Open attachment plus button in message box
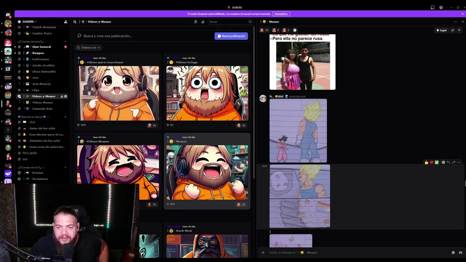 pyautogui.click(x=263, y=253)
